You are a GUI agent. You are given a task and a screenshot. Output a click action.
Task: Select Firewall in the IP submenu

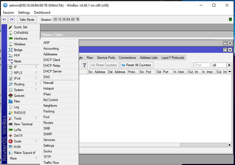pos(59,83)
